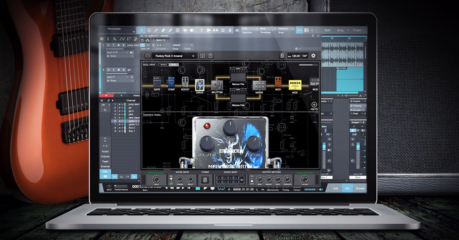Select the Mute speaker tool icon
Viewport: 459px width, 240px height.
click(191, 29)
